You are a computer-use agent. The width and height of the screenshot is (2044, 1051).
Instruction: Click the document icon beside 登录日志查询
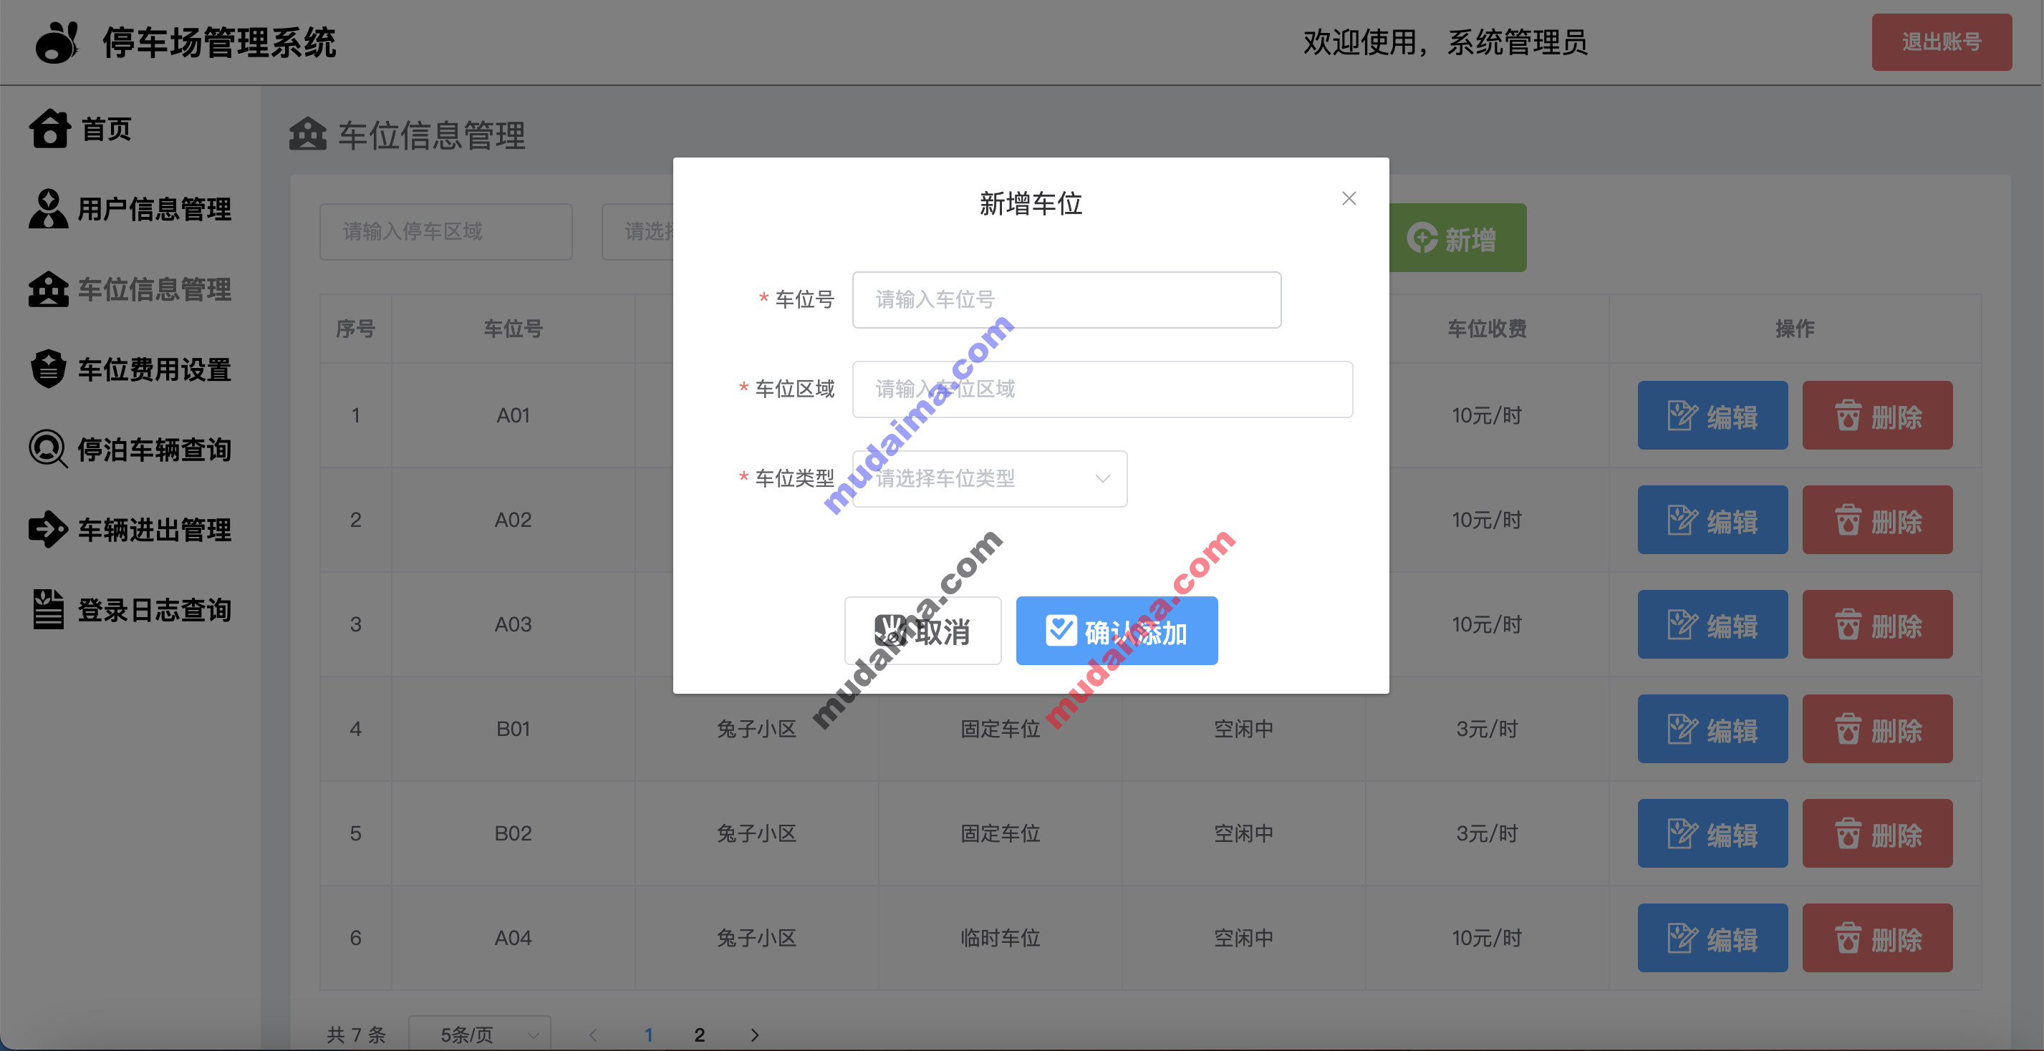(49, 609)
